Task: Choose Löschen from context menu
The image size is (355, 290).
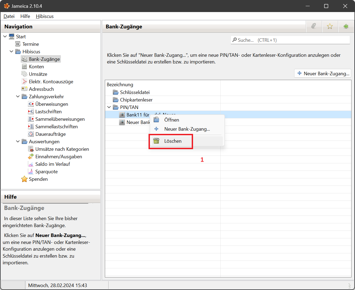Action: click(x=187, y=141)
